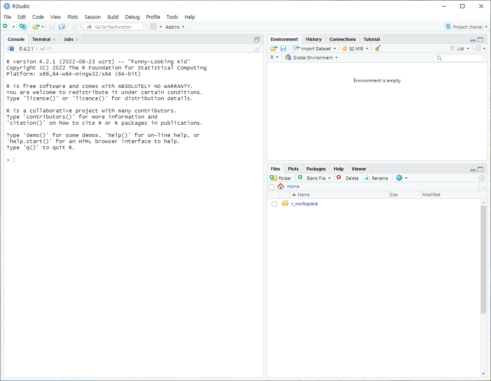Click the Delete button in Files

click(347, 178)
